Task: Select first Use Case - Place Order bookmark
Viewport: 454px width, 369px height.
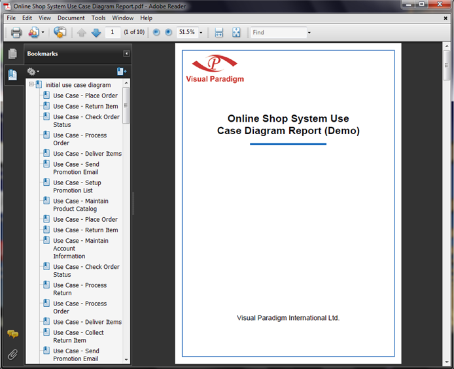Action: point(85,96)
